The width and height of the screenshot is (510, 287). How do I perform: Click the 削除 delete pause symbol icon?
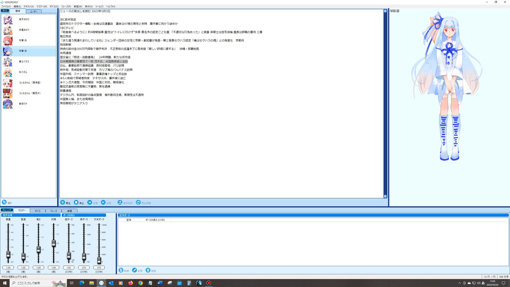point(148,270)
